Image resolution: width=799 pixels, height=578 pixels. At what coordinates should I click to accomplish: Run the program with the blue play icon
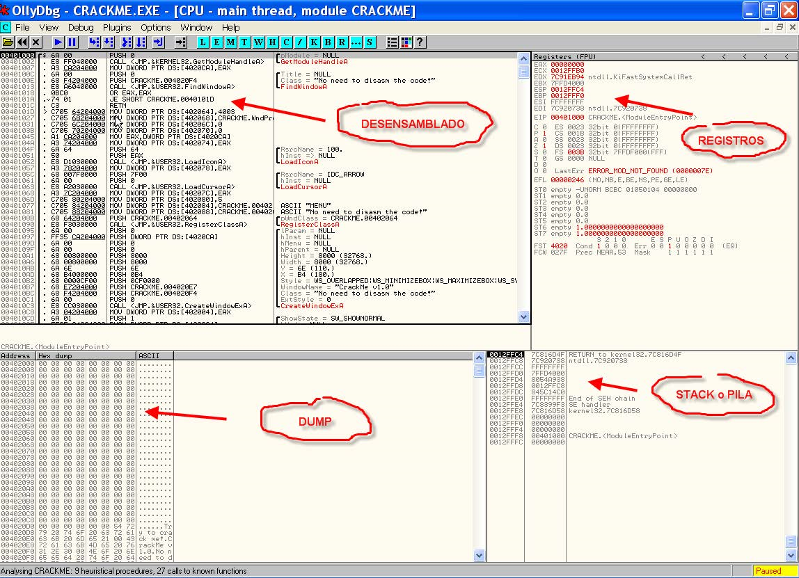58,42
